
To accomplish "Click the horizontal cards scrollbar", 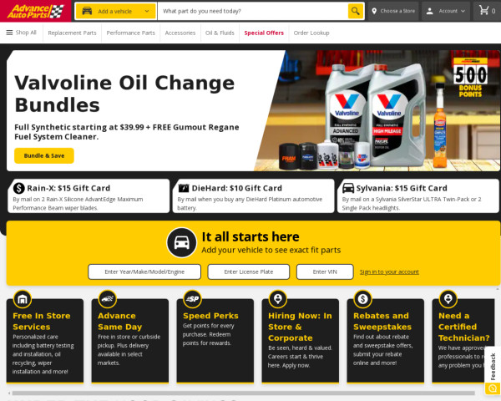I will click(x=243, y=393).
